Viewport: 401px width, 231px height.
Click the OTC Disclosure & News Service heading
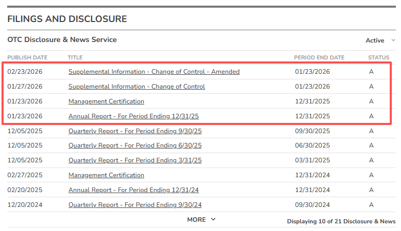pyautogui.click(x=62, y=39)
